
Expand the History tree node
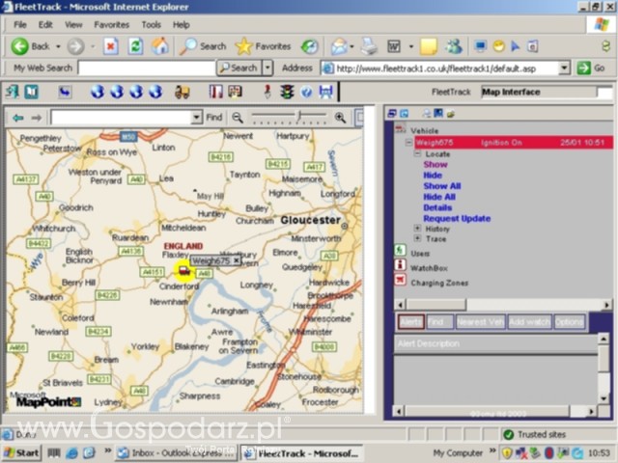pos(417,229)
